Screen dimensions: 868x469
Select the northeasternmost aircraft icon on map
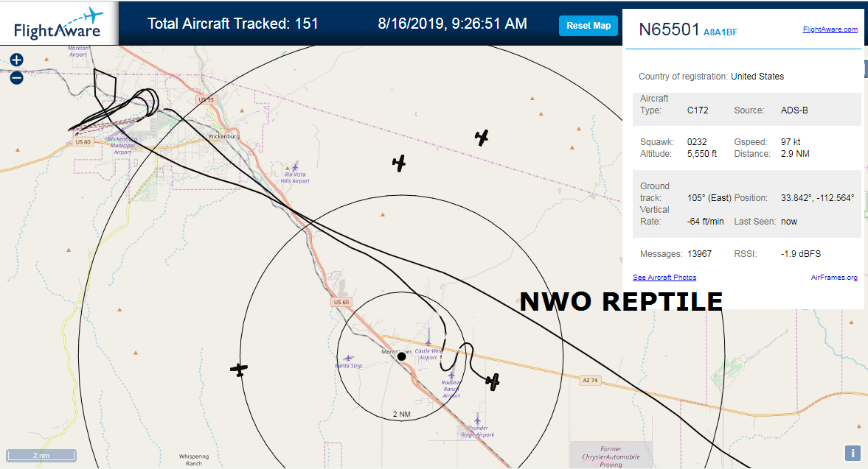482,138
